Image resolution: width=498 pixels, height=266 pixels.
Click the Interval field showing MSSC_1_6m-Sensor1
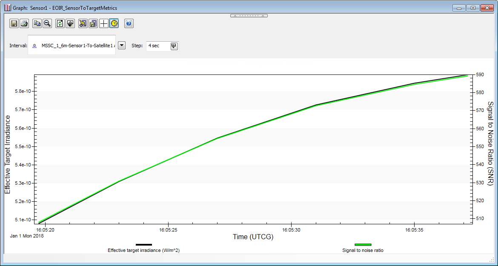[72, 46]
